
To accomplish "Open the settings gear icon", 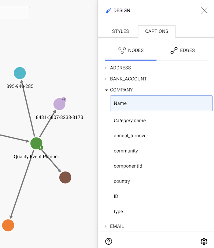I will coord(204,241).
